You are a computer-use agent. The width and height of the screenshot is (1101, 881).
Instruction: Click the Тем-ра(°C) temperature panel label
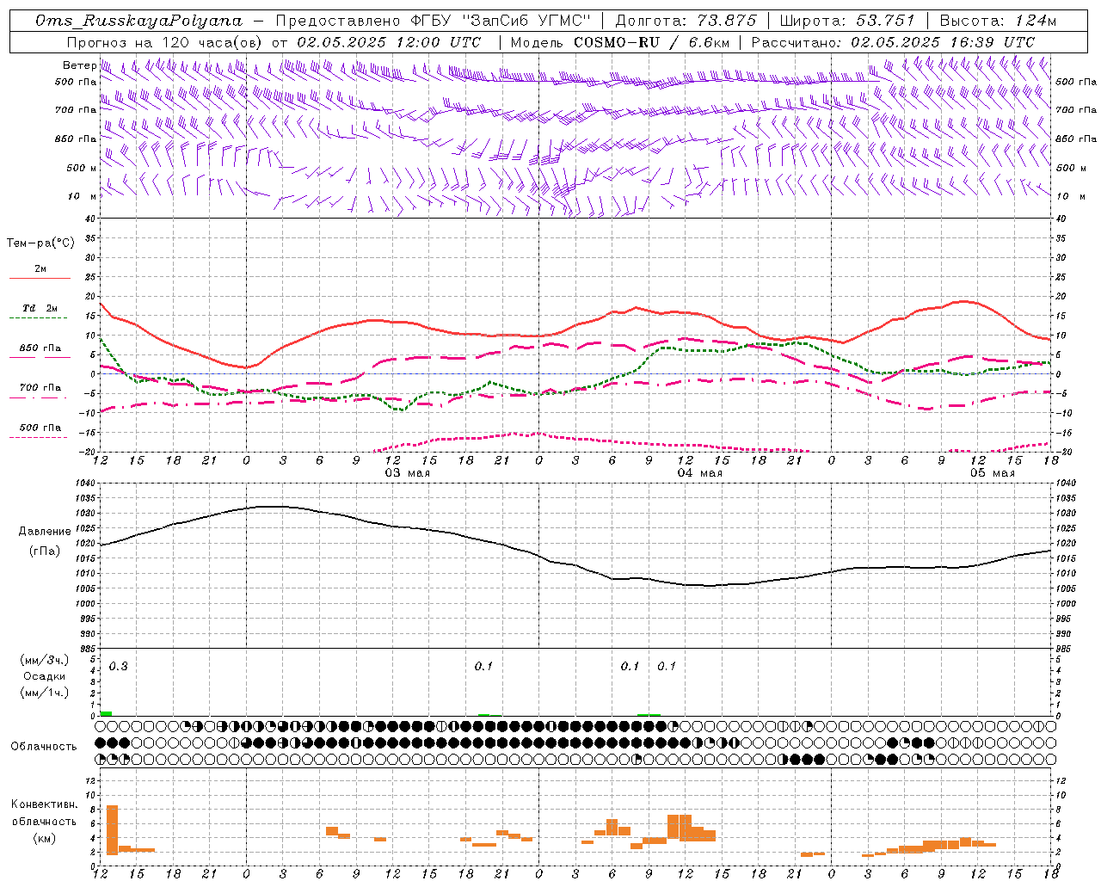point(40,243)
